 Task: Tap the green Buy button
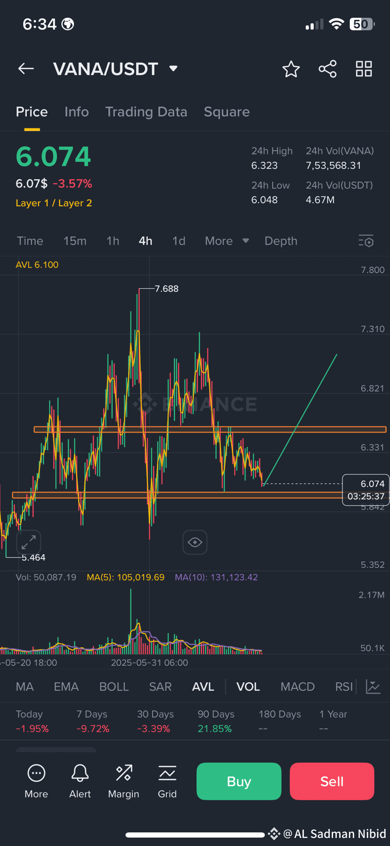tap(239, 781)
